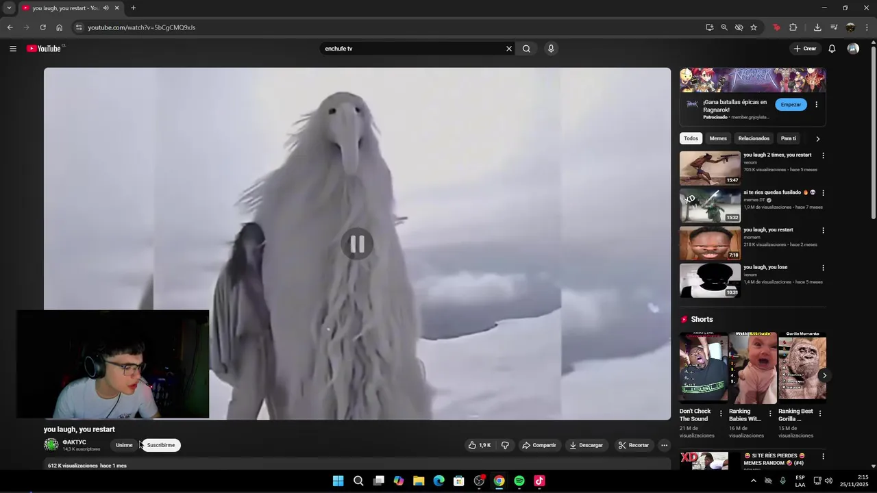Screen dimensions: 877x493
Task: Open Windows Start menu in taskbar
Action: coord(338,481)
